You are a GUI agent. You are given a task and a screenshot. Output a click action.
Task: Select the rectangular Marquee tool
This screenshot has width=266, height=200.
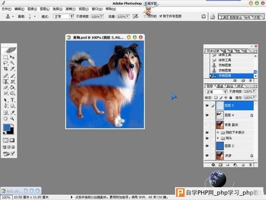(6, 57)
